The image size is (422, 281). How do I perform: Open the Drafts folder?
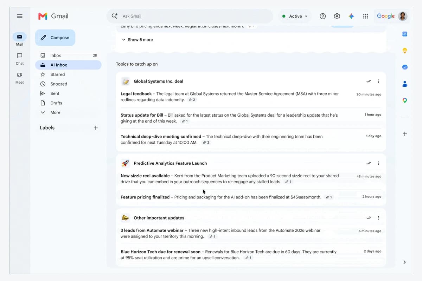coord(68,103)
